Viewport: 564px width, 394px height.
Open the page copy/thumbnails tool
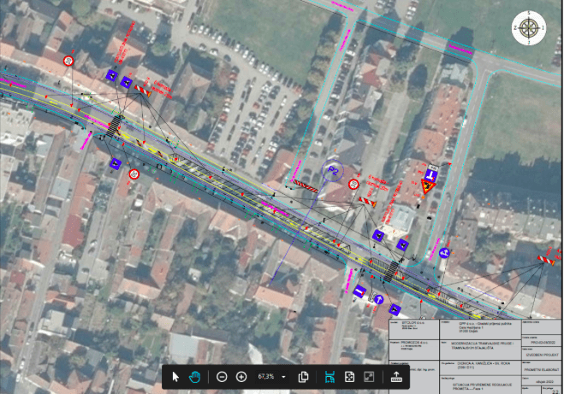tap(303, 376)
